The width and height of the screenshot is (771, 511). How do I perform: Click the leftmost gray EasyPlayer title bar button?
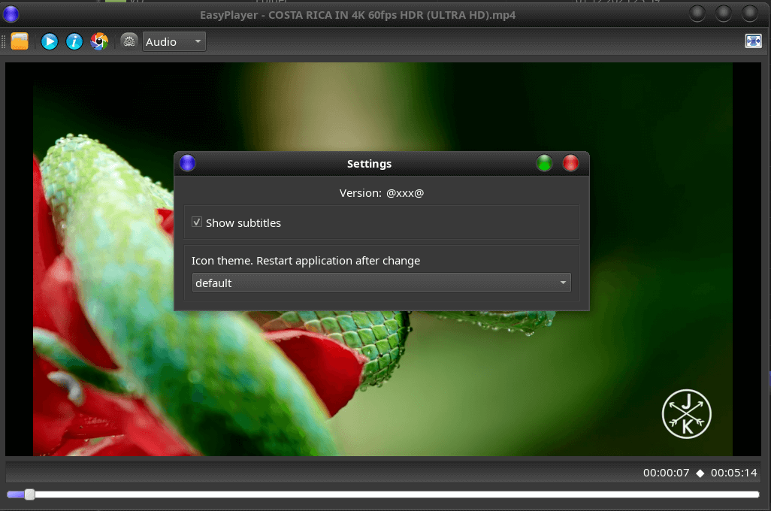698,14
